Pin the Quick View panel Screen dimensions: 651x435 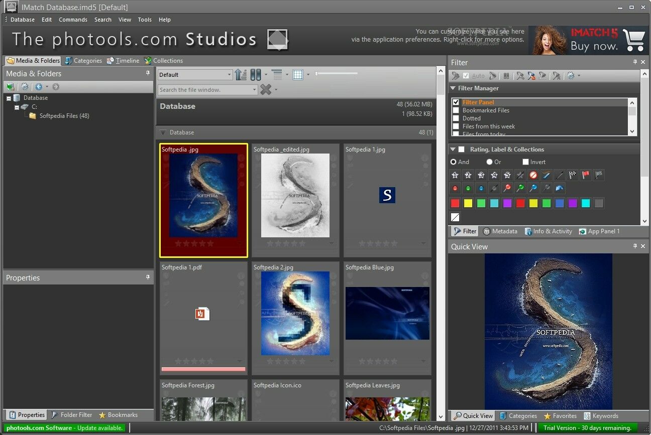pos(635,246)
